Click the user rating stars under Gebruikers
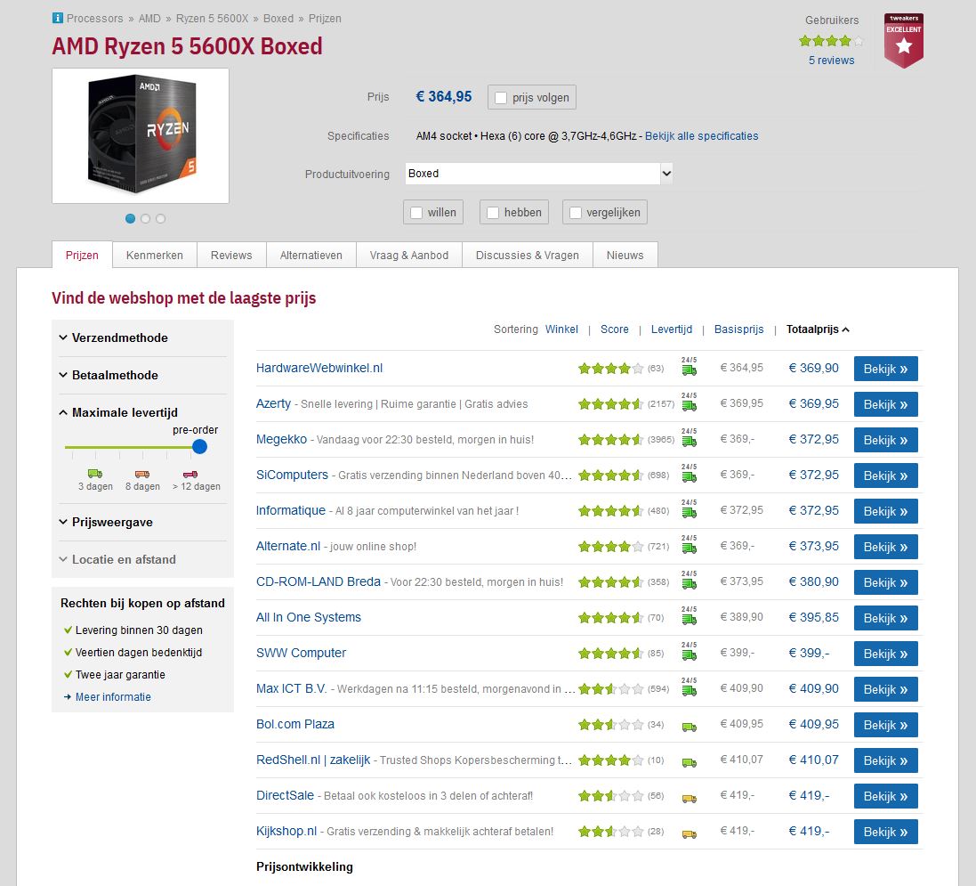Screen dimensions: 976x886 (x=831, y=41)
